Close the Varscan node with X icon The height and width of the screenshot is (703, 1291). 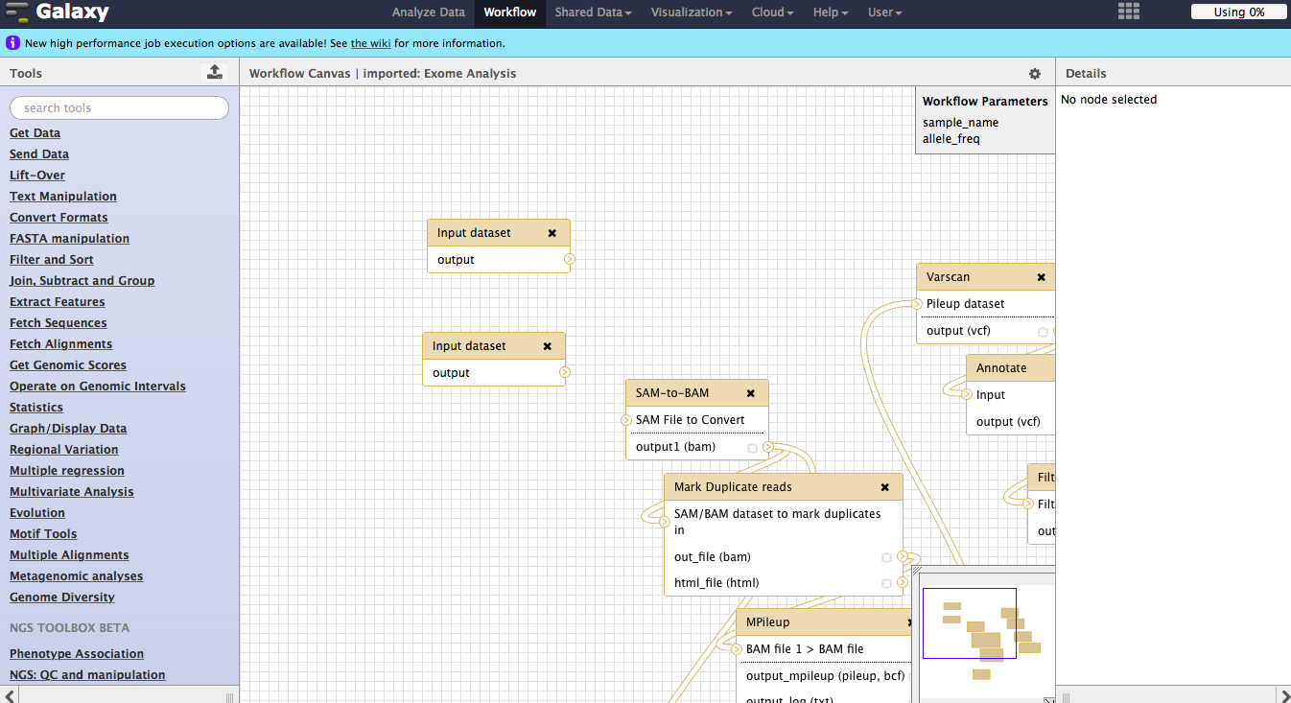click(1041, 277)
